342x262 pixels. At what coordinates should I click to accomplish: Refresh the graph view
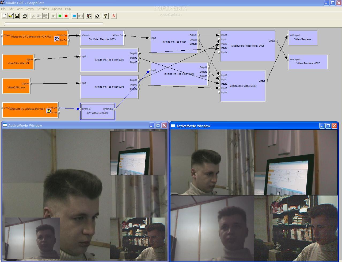point(97,16)
